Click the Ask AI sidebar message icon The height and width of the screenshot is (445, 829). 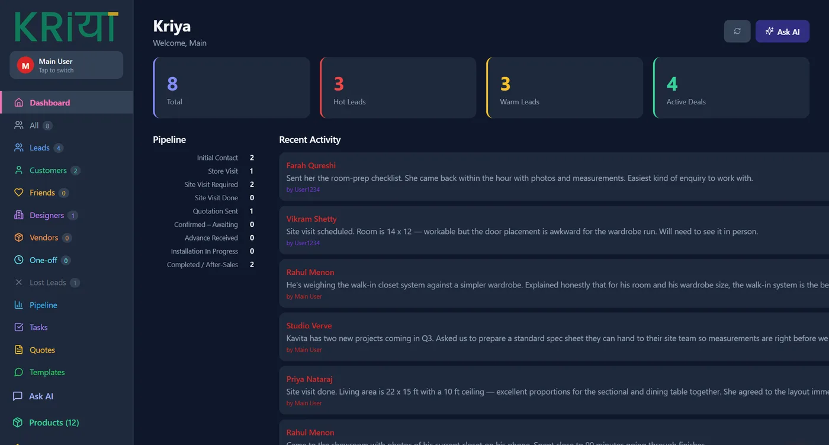tap(18, 396)
